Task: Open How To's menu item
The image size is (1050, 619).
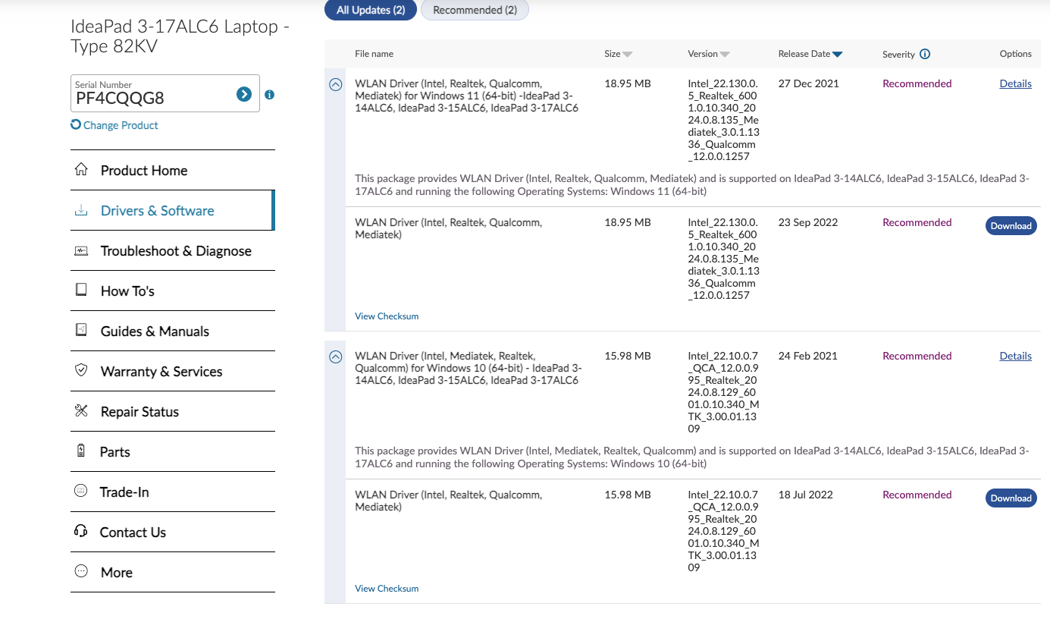Action: tap(173, 291)
